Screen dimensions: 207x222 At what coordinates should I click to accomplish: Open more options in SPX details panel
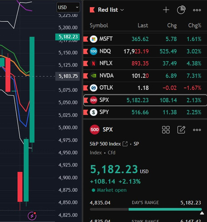[x=197, y=130]
